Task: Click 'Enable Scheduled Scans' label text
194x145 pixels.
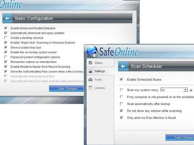Action: (x=144, y=79)
